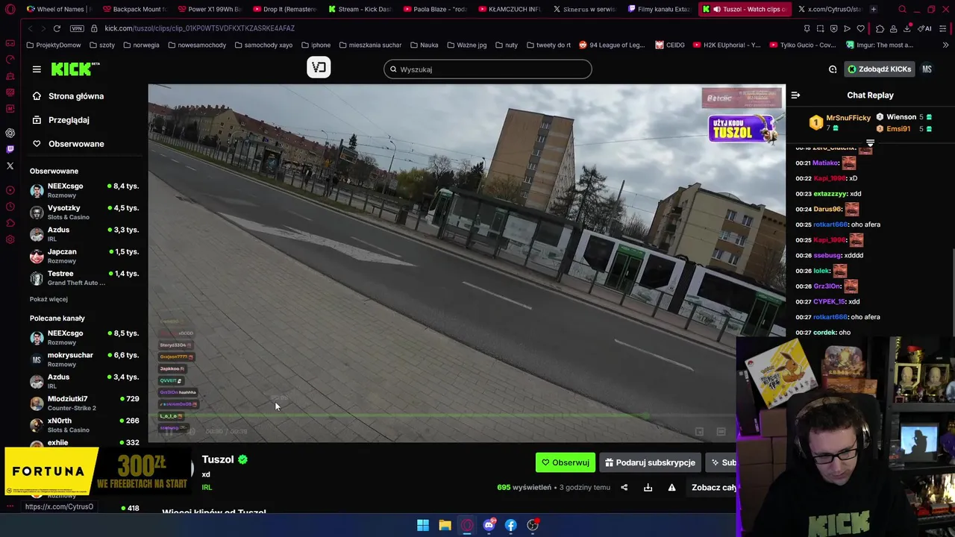
Task: Click Podaruj subskrypcje gift button
Action: click(650, 462)
